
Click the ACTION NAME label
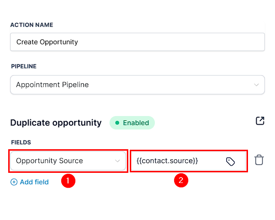point(31,25)
